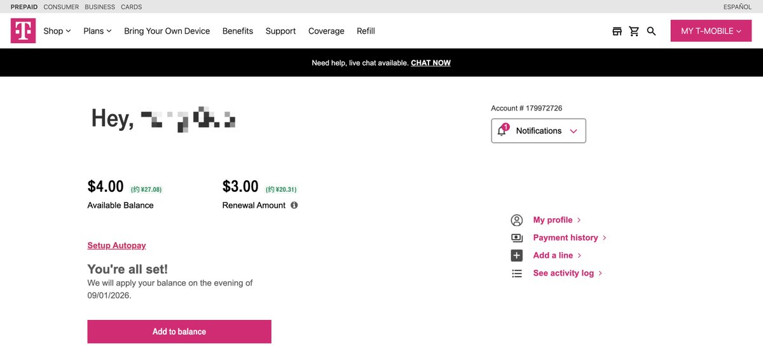This screenshot has width=763, height=360.
Task: Expand the Shop menu
Action: [57, 30]
